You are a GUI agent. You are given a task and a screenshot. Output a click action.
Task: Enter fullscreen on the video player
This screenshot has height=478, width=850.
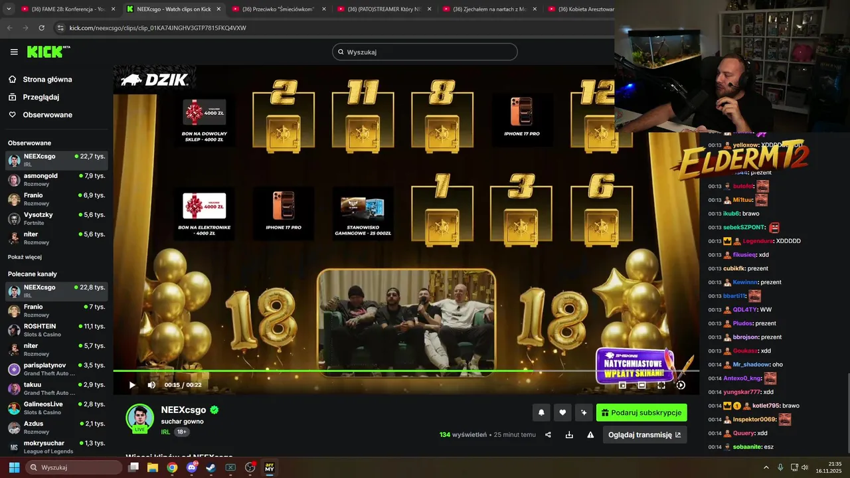click(x=661, y=385)
